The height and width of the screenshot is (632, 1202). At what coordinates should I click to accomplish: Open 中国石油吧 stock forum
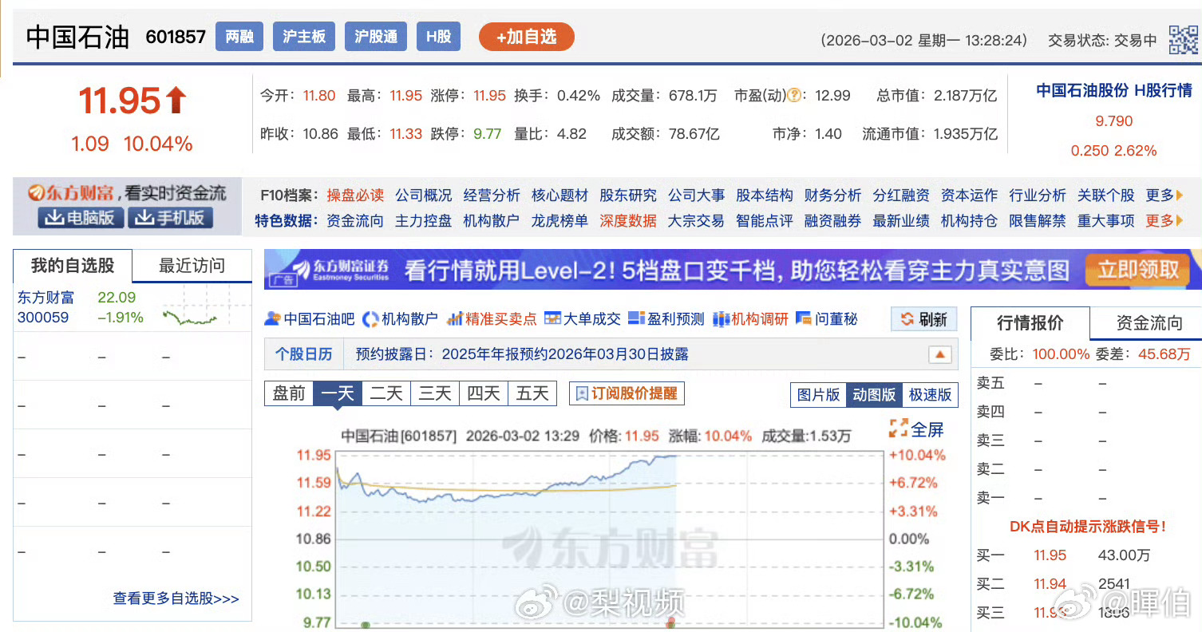310,319
